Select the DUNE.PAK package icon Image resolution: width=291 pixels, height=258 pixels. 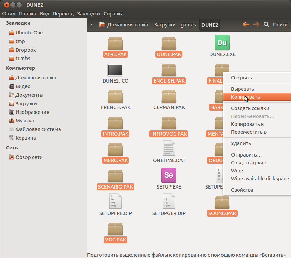[x=168, y=44]
